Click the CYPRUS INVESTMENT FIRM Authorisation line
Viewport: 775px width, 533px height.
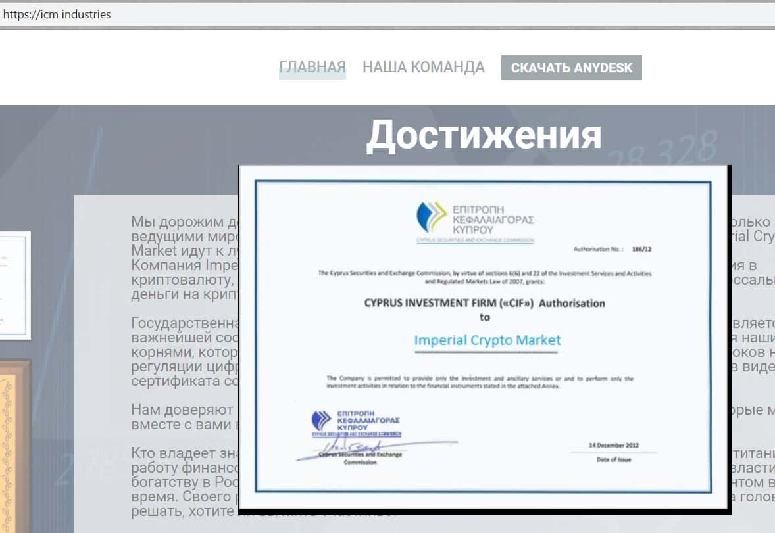click(484, 303)
